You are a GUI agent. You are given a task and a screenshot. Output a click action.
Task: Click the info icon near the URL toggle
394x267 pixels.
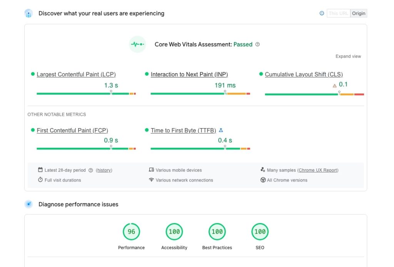[x=322, y=13]
